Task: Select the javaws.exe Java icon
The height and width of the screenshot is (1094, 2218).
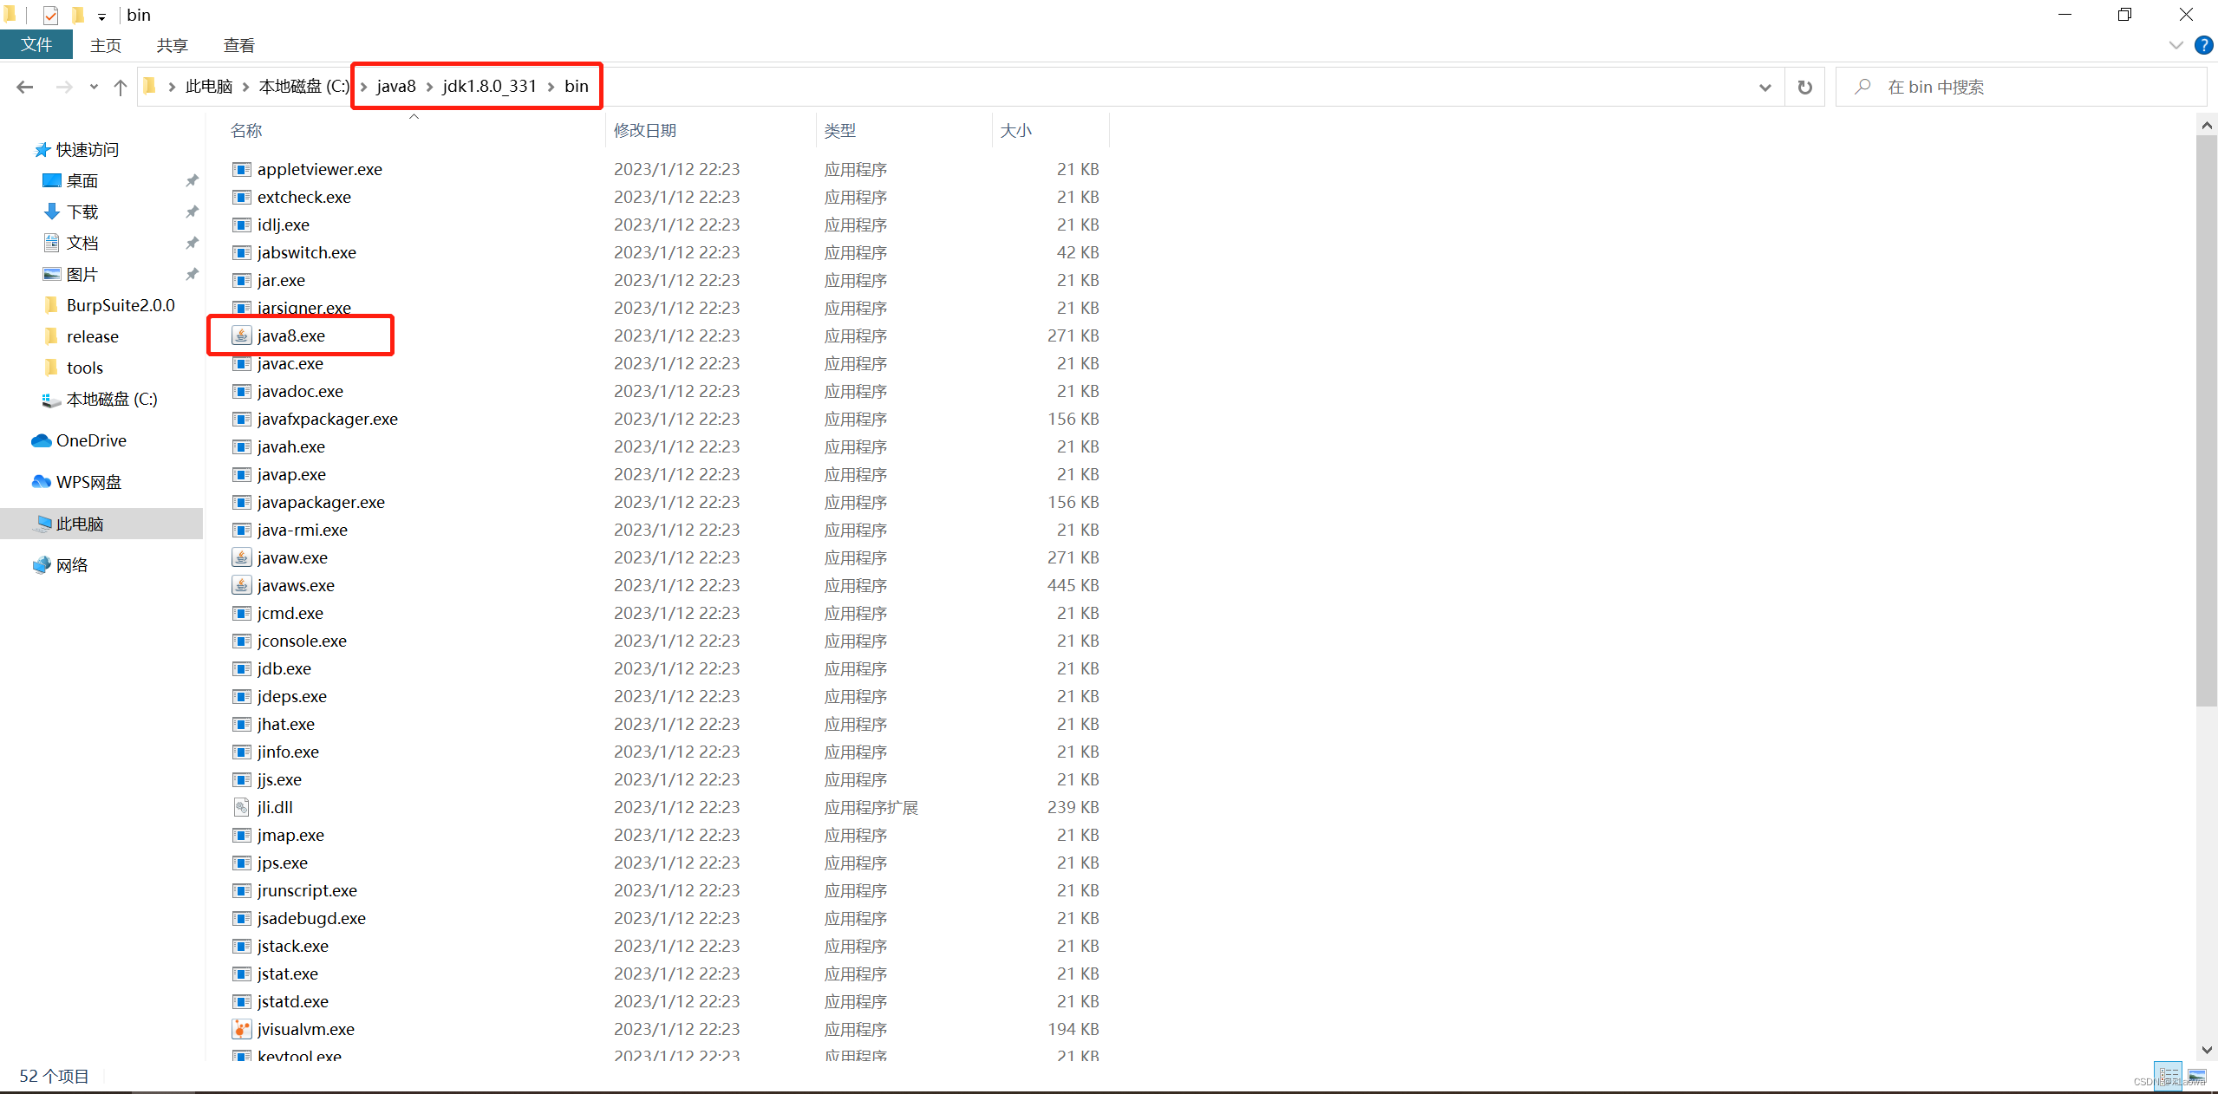Action: (242, 585)
